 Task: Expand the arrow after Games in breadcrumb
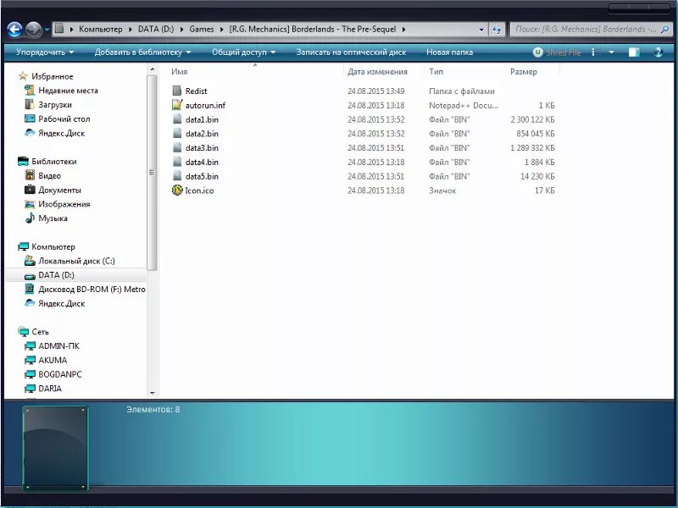[x=222, y=30]
